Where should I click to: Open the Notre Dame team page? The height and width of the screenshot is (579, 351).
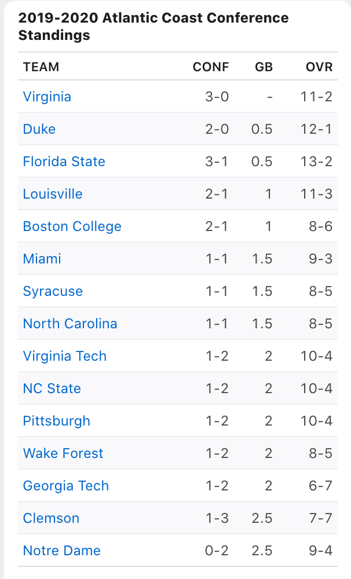(x=62, y=551)
